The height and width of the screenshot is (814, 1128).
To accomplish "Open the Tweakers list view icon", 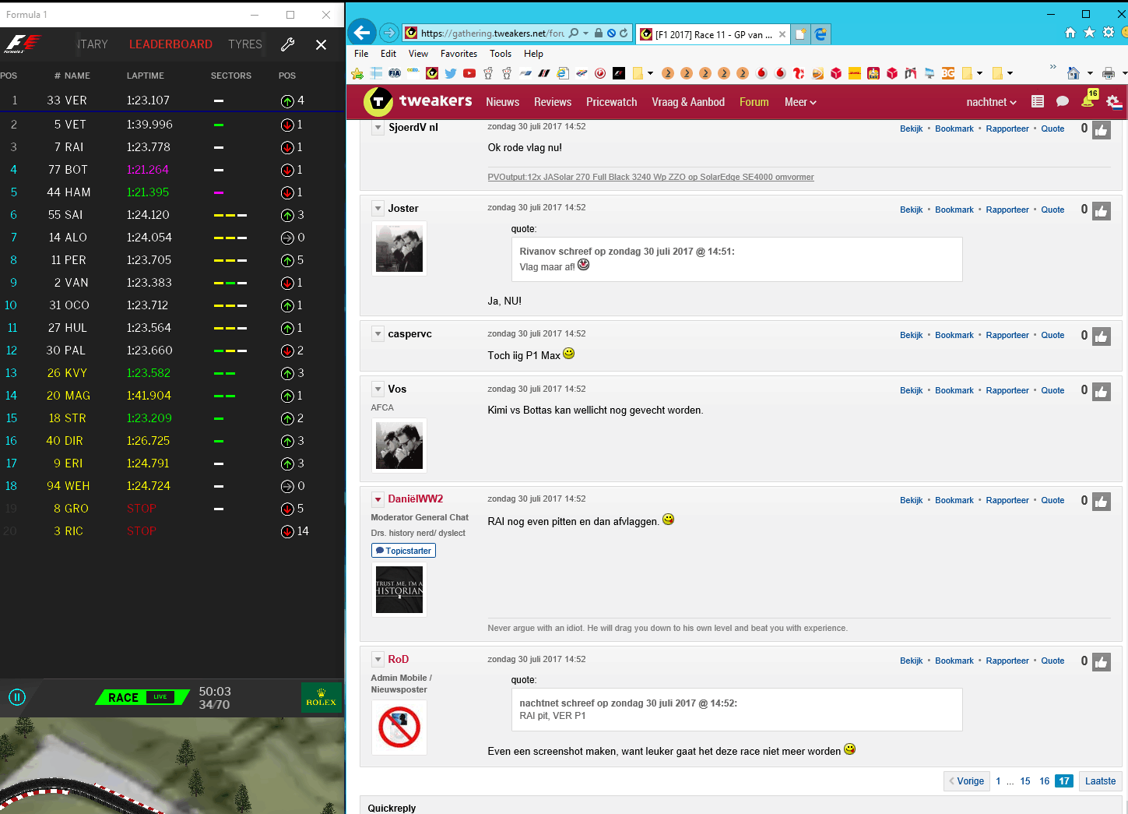I will (1037, 101).
